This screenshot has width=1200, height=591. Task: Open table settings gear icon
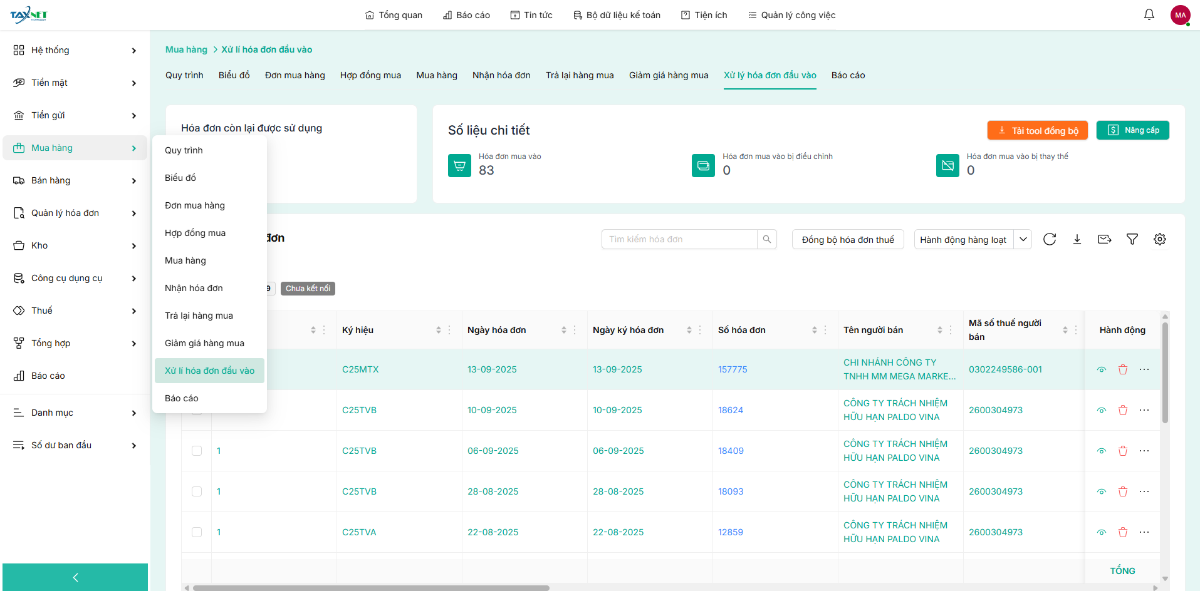point(1160,239)
